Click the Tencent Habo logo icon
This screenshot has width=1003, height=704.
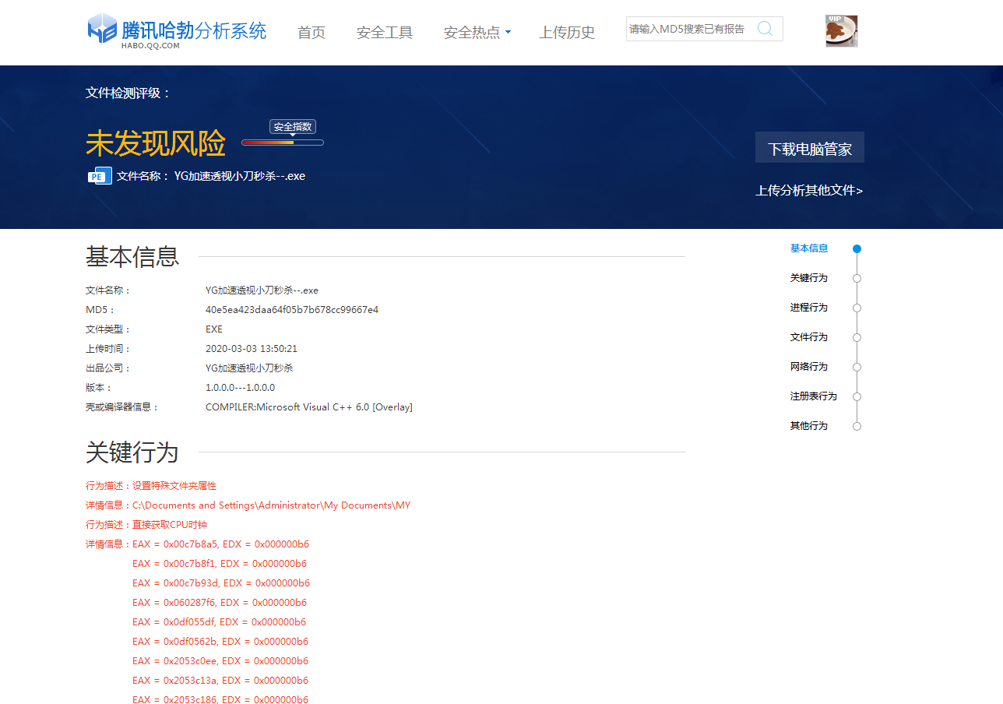click(102, 28)
